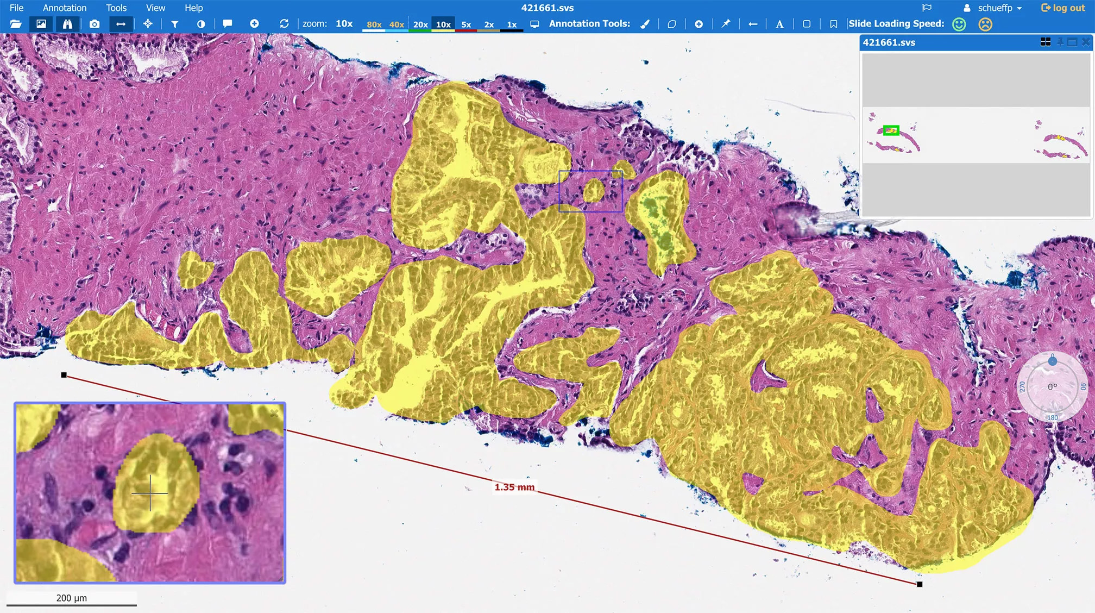Select the binoculars magnifier tool

[67, 24]
